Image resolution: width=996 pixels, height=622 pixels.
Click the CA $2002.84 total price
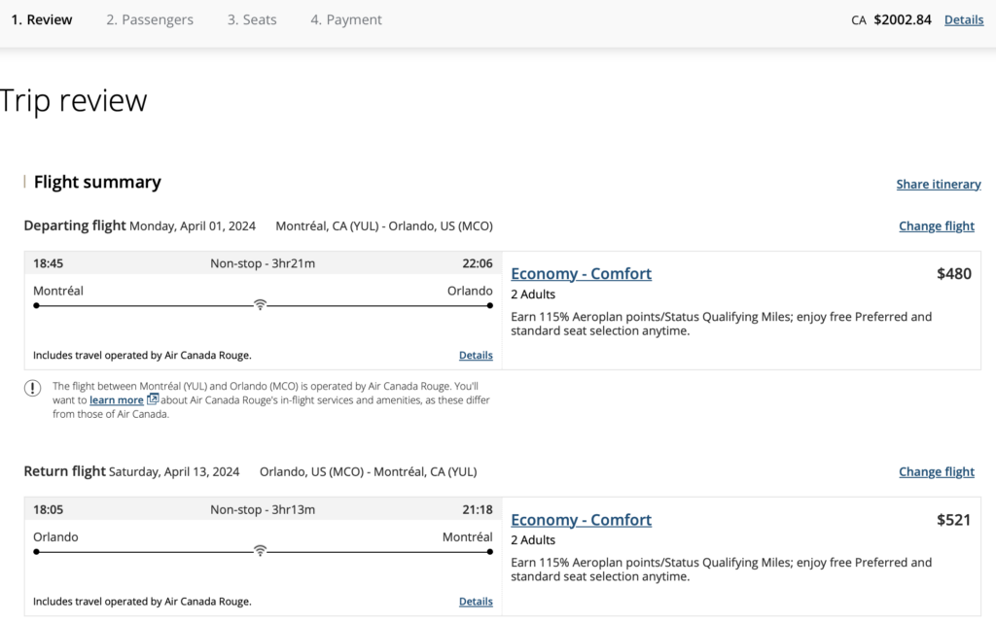[902, 19]
